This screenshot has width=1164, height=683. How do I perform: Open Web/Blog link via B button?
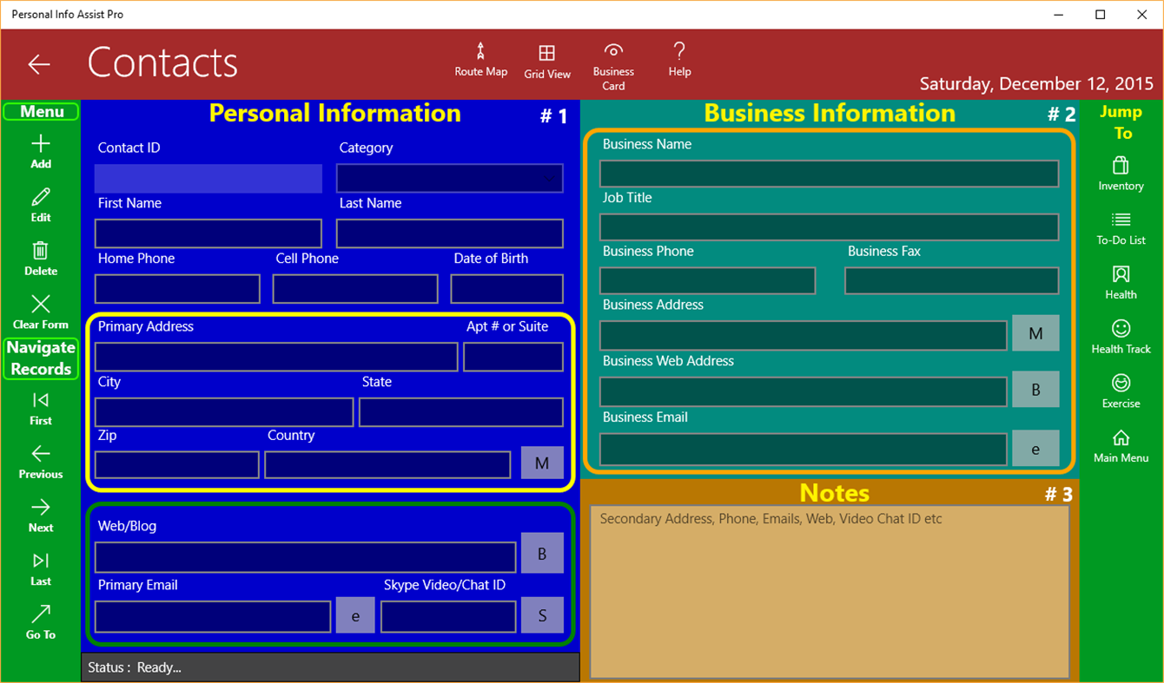click(542, 553)
